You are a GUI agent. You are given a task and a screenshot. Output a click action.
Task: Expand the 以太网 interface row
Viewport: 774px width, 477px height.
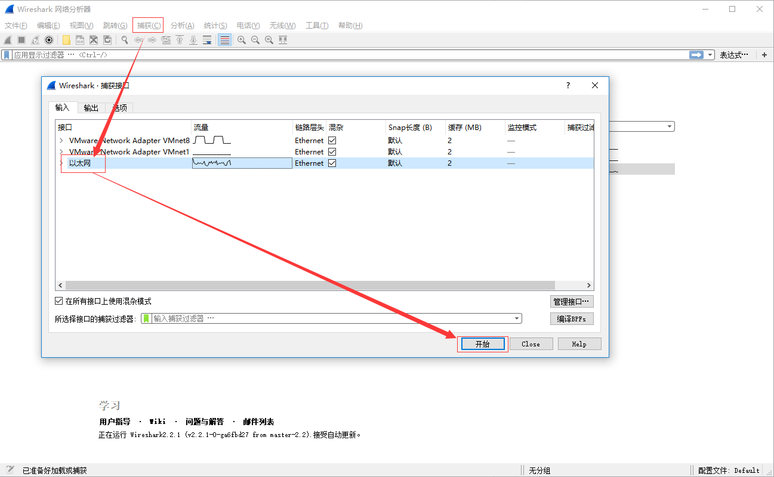[x=61, y=163]
